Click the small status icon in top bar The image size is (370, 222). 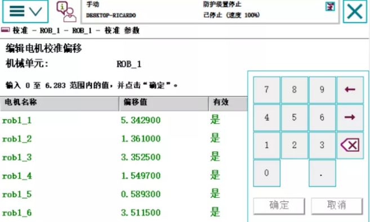pos(330,6)
